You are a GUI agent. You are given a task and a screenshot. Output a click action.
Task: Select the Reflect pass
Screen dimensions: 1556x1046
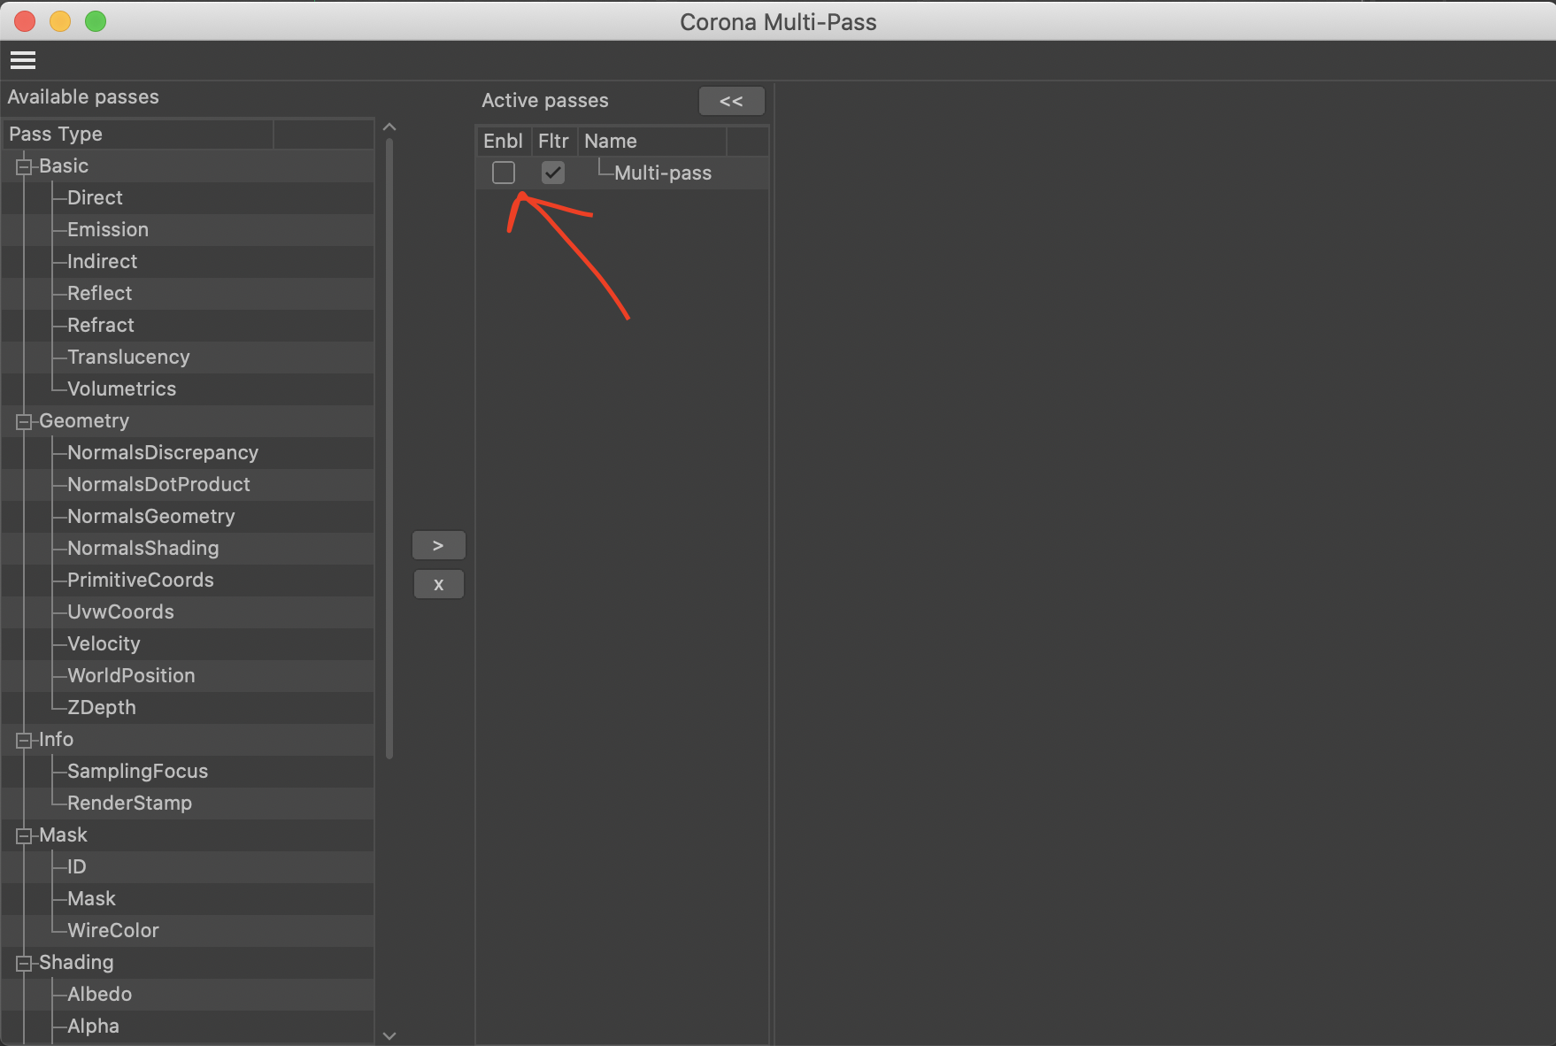coord(99,293)
